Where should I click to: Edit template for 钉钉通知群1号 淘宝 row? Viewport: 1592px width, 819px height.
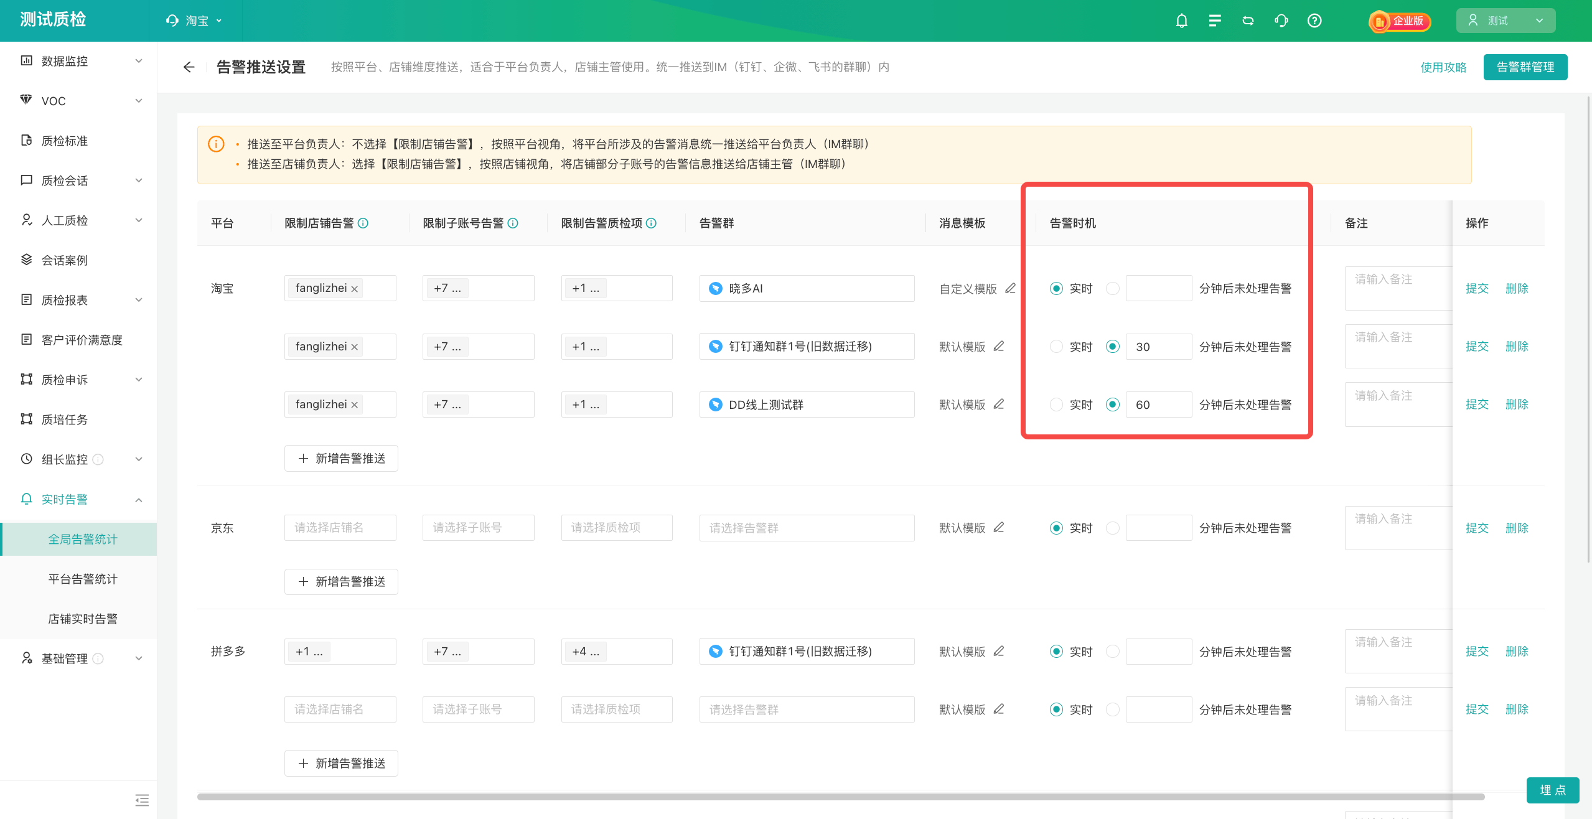pos(999,346)
